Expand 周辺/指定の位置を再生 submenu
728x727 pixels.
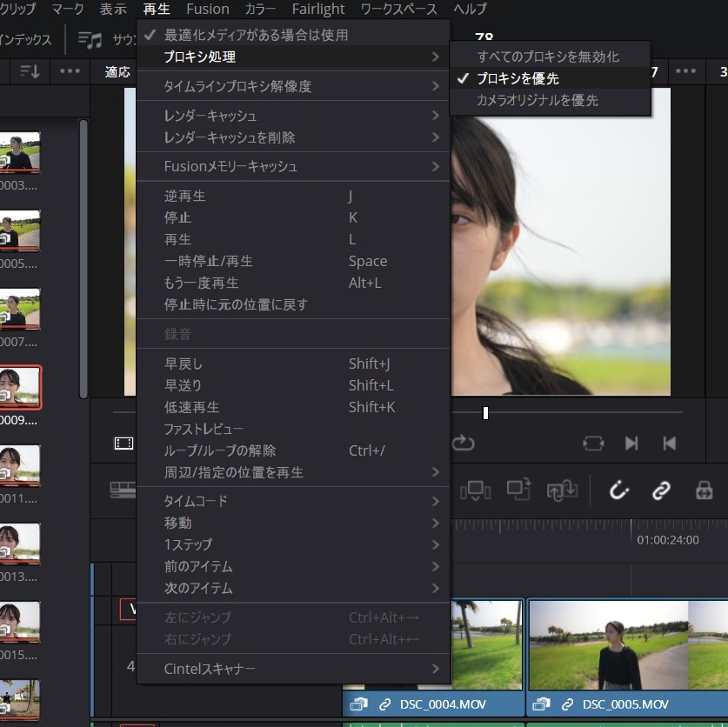pos(293,472)
